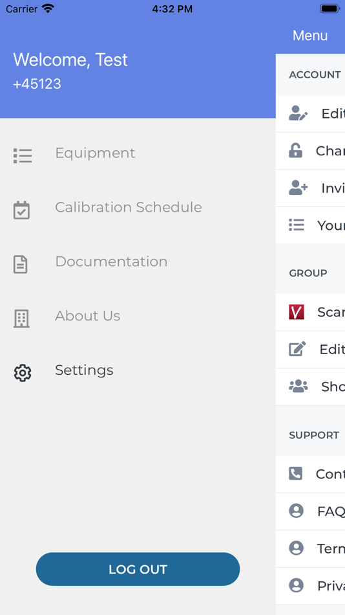Open Settings from the side menu
The image size is (345, 615).
(84, 370)
